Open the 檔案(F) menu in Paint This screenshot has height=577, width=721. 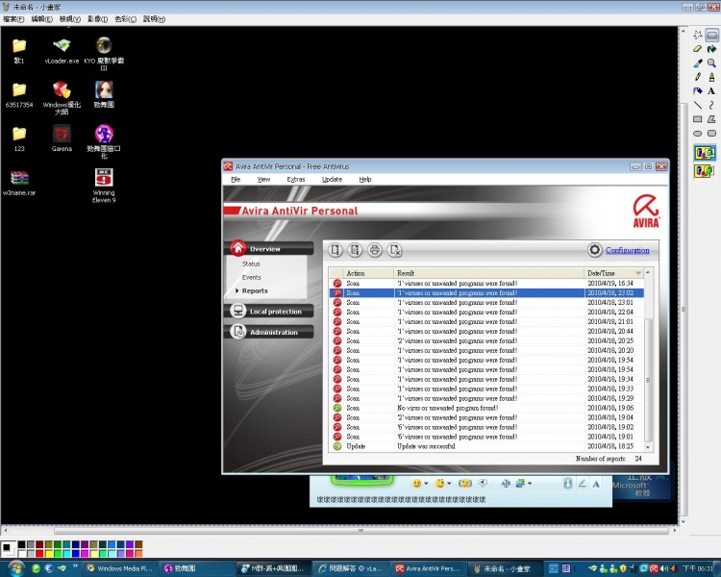click(13, 19)
